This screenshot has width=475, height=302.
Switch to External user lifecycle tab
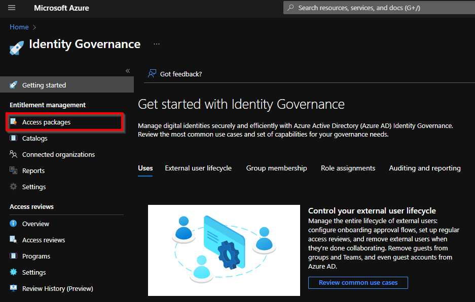click(198, 168)
